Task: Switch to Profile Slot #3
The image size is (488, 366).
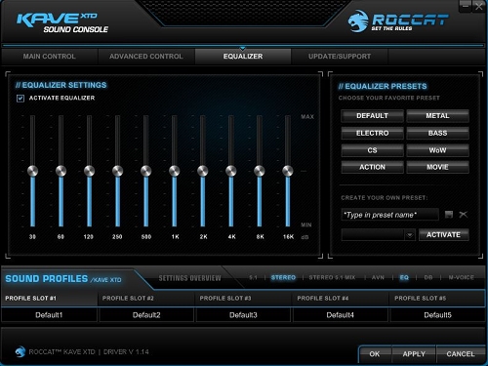Action: [x=243, y=299]
